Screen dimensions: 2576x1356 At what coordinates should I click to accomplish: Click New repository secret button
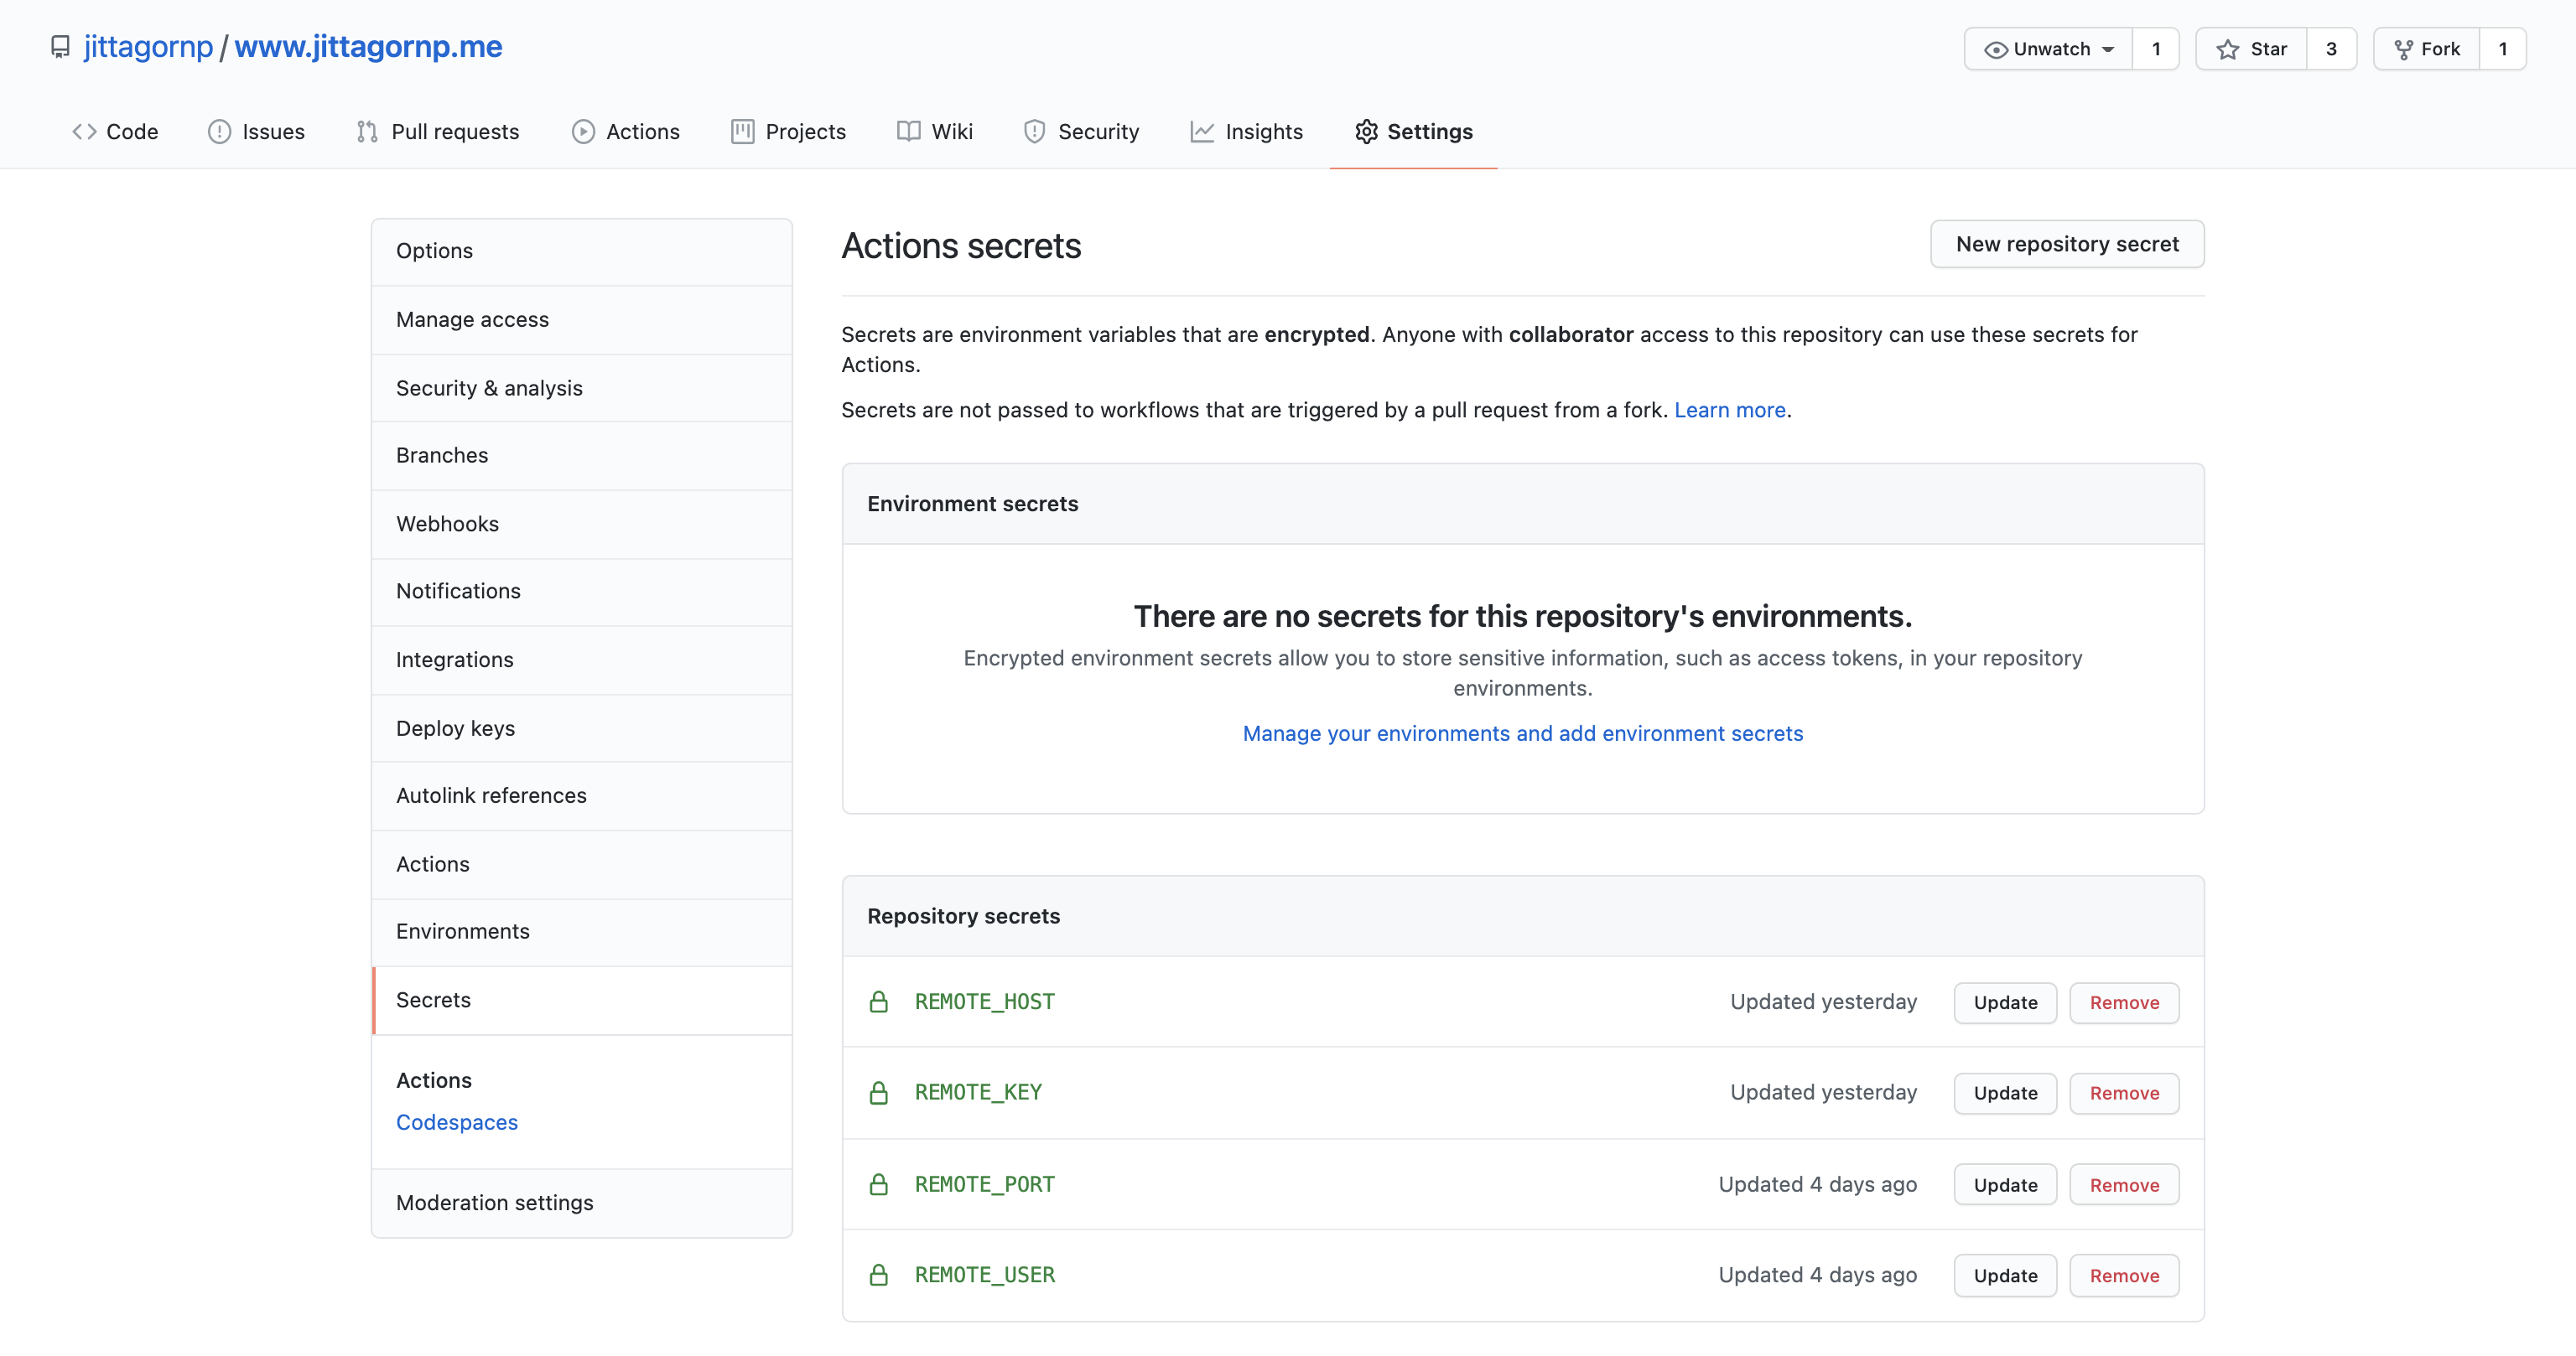pyautogui.click(x=2066, y=244)
